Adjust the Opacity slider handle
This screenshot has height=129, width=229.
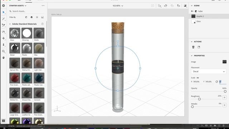225,91
